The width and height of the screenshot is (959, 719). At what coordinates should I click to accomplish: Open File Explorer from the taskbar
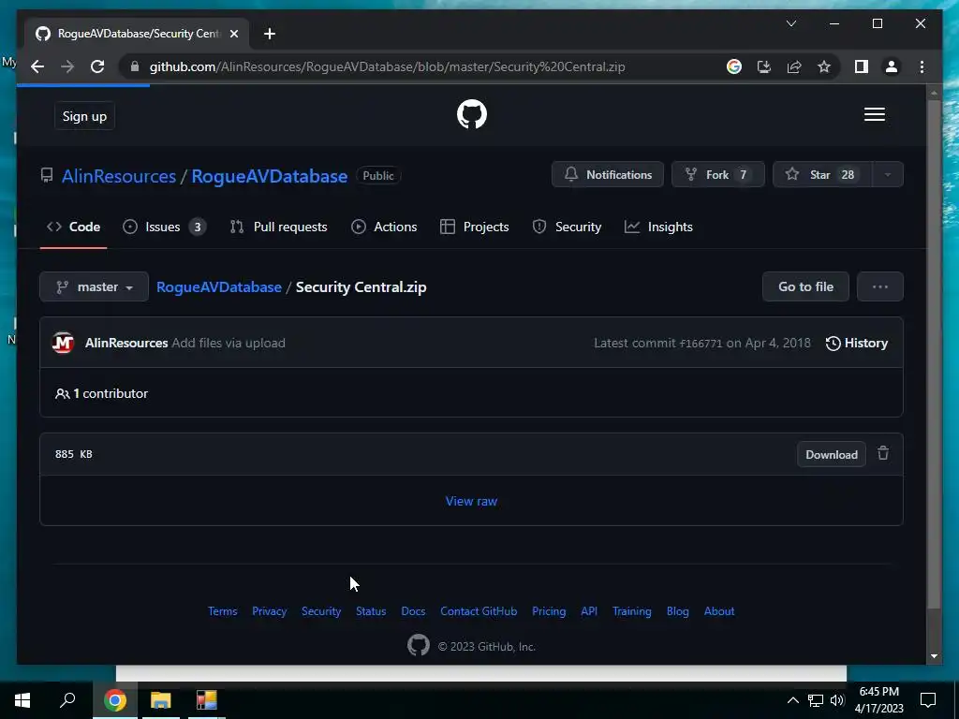point(161,700)
